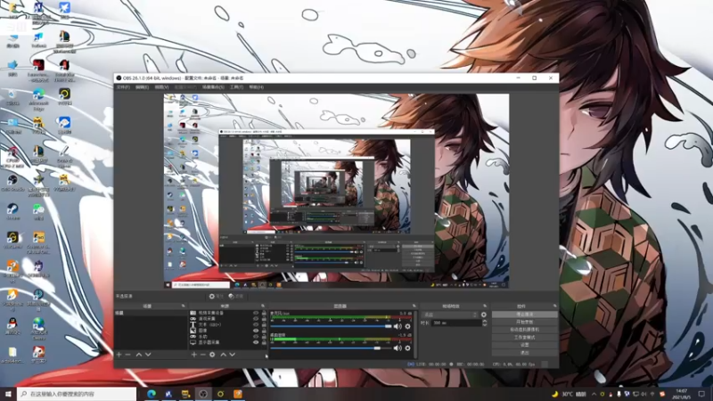Mute the 麦克风/Aux speaker icon
Image resolution: width=713 pixels, height=401 pixels.
pos(397,326)
